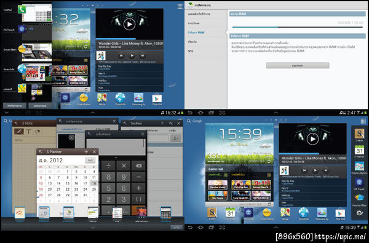The width and height of the screenshot is (369, 243).
Task: Click the RAM usage bar showing 640 MB
Action: click(x=298, y=27)
